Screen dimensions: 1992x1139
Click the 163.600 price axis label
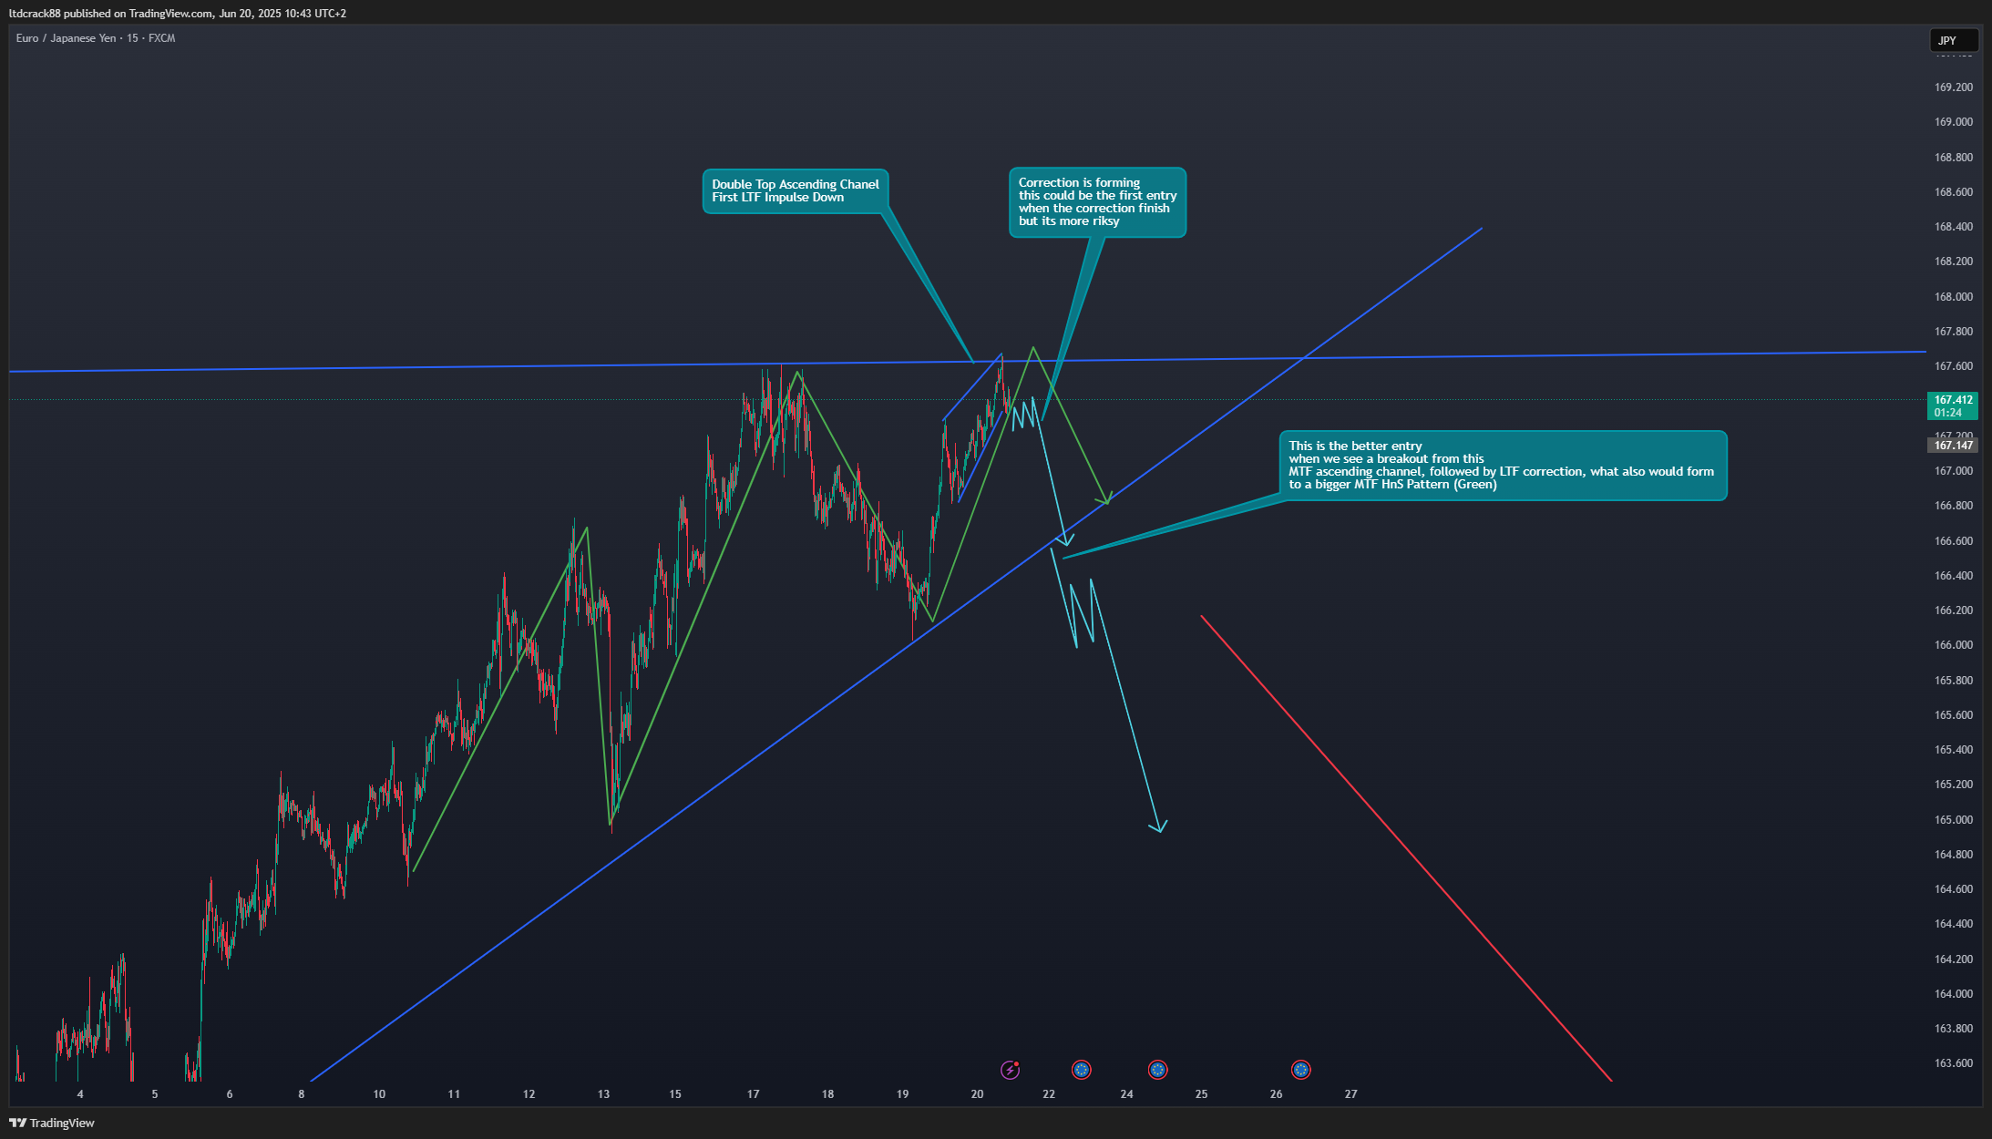[1954, 1063]
